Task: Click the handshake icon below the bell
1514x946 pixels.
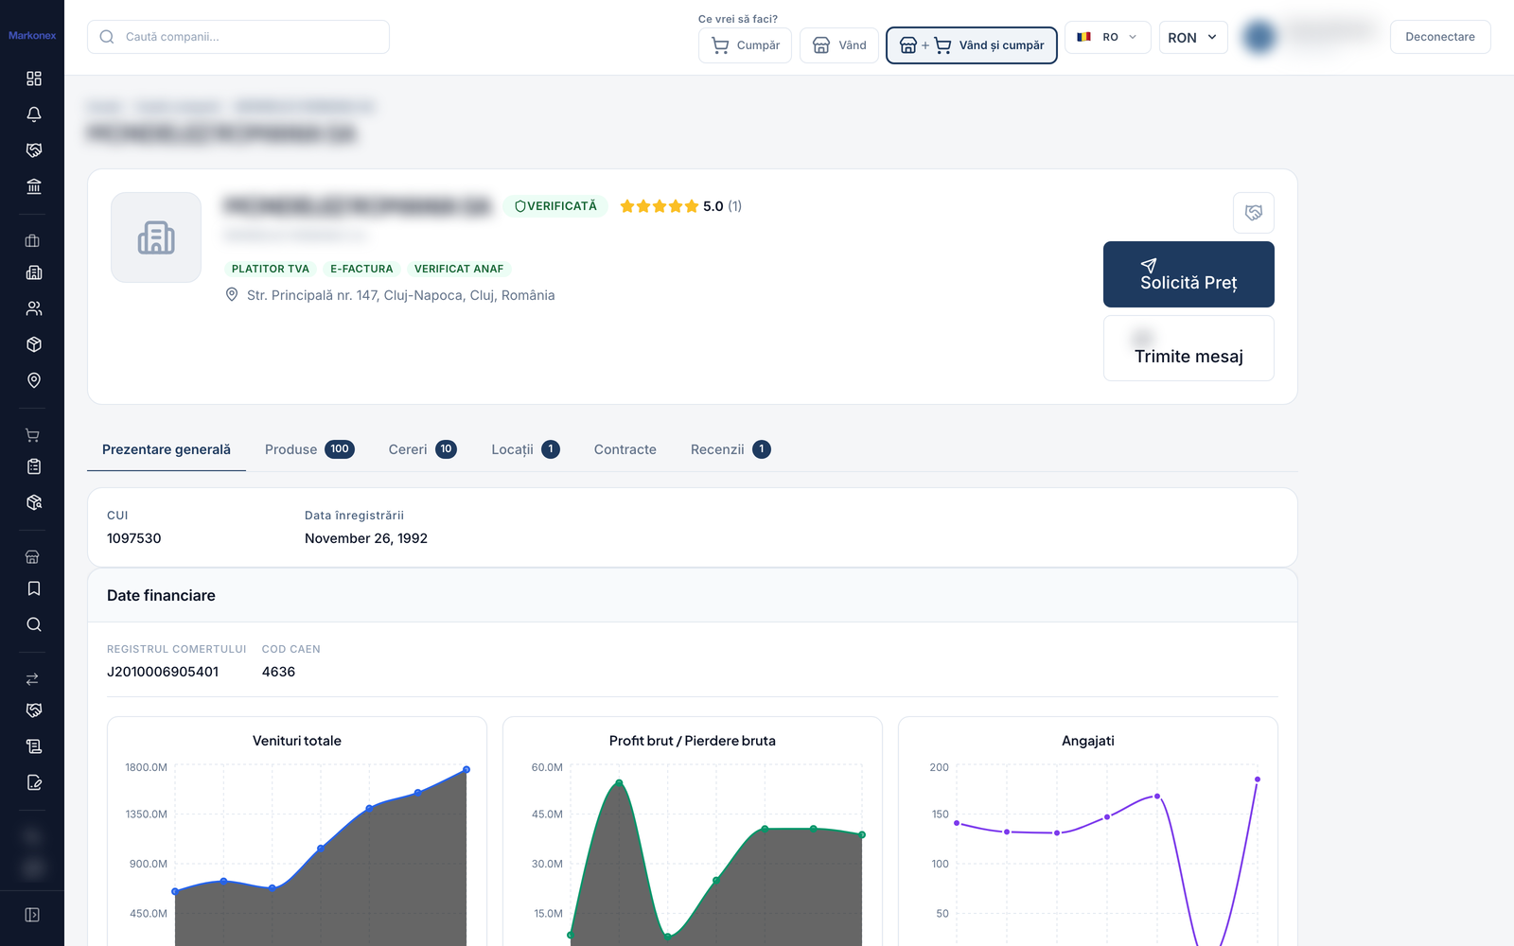Action: coord(34,150)
